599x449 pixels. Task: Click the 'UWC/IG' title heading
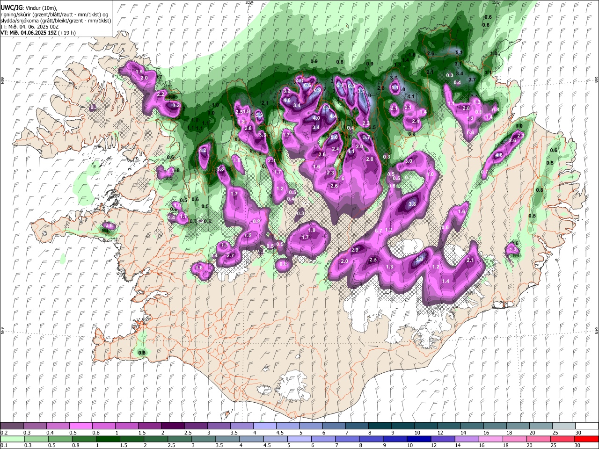coord(11,7)
